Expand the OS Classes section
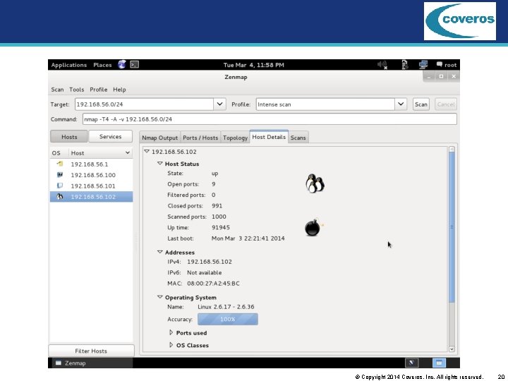The image size is (508, 381). point(171,345)
